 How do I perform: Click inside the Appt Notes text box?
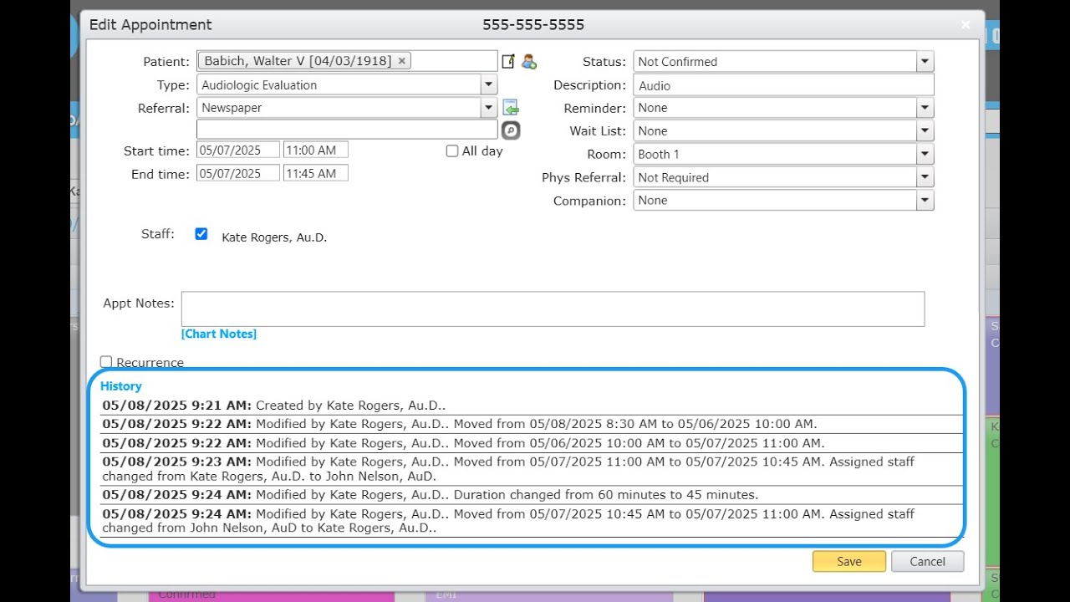pos(553,309)
